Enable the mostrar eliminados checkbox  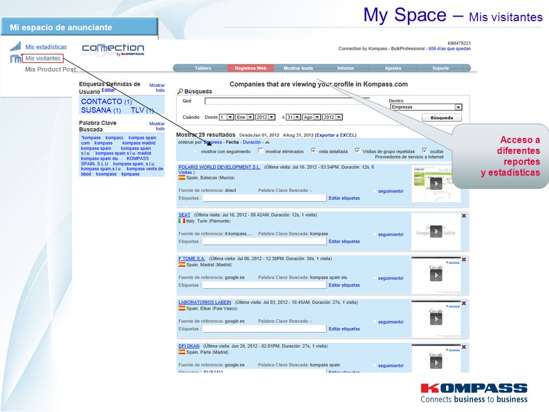coord(260,150)
